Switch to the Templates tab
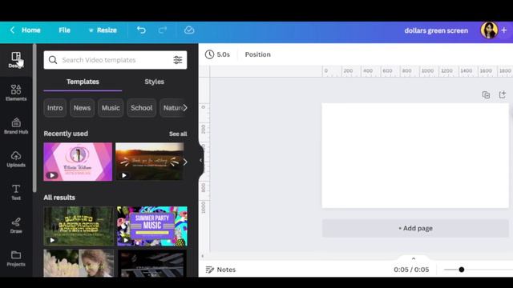This screenshot has width=513, height=288. pos(83,82)
